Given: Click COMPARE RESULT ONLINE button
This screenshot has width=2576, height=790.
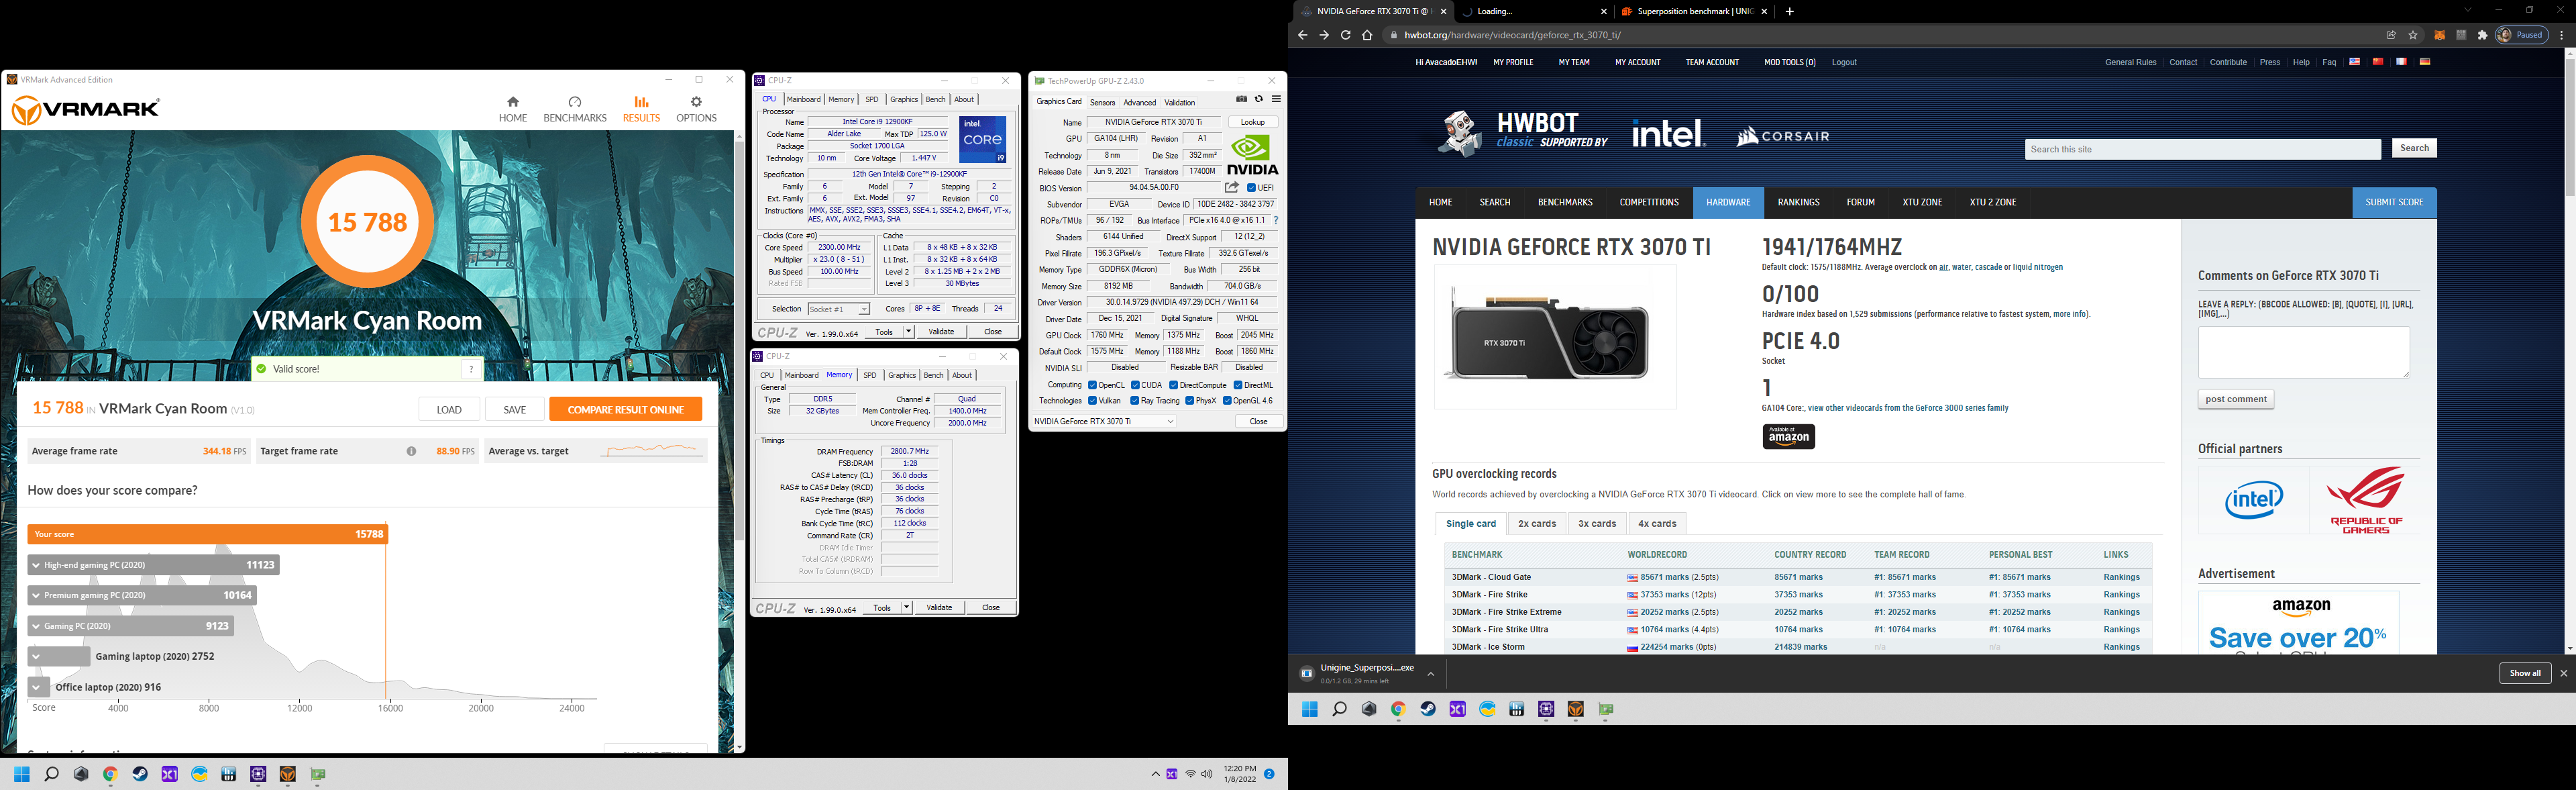Looking at the screenshot, I should (625, 409).
